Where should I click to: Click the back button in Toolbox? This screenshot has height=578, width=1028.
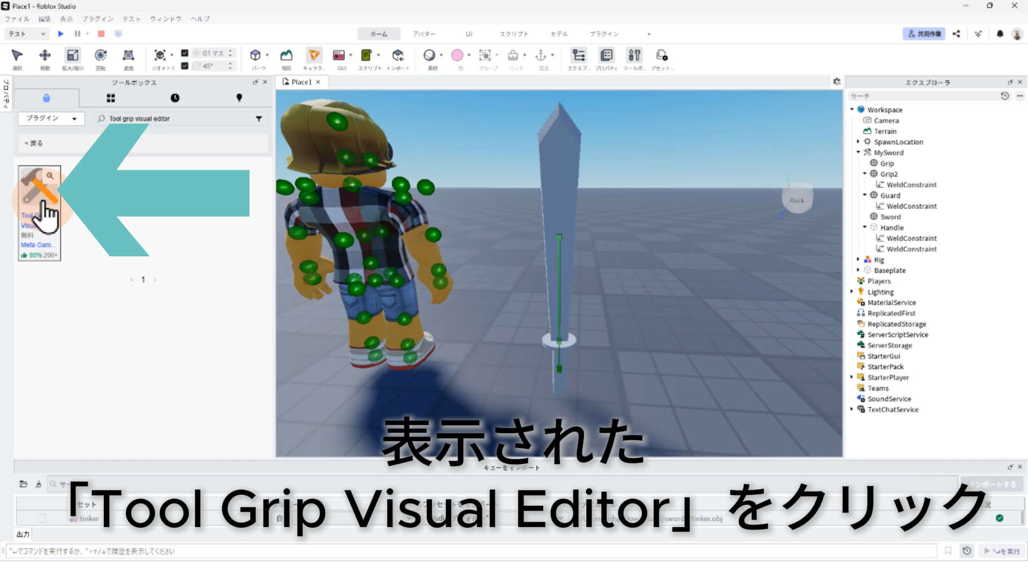point(33,143)
